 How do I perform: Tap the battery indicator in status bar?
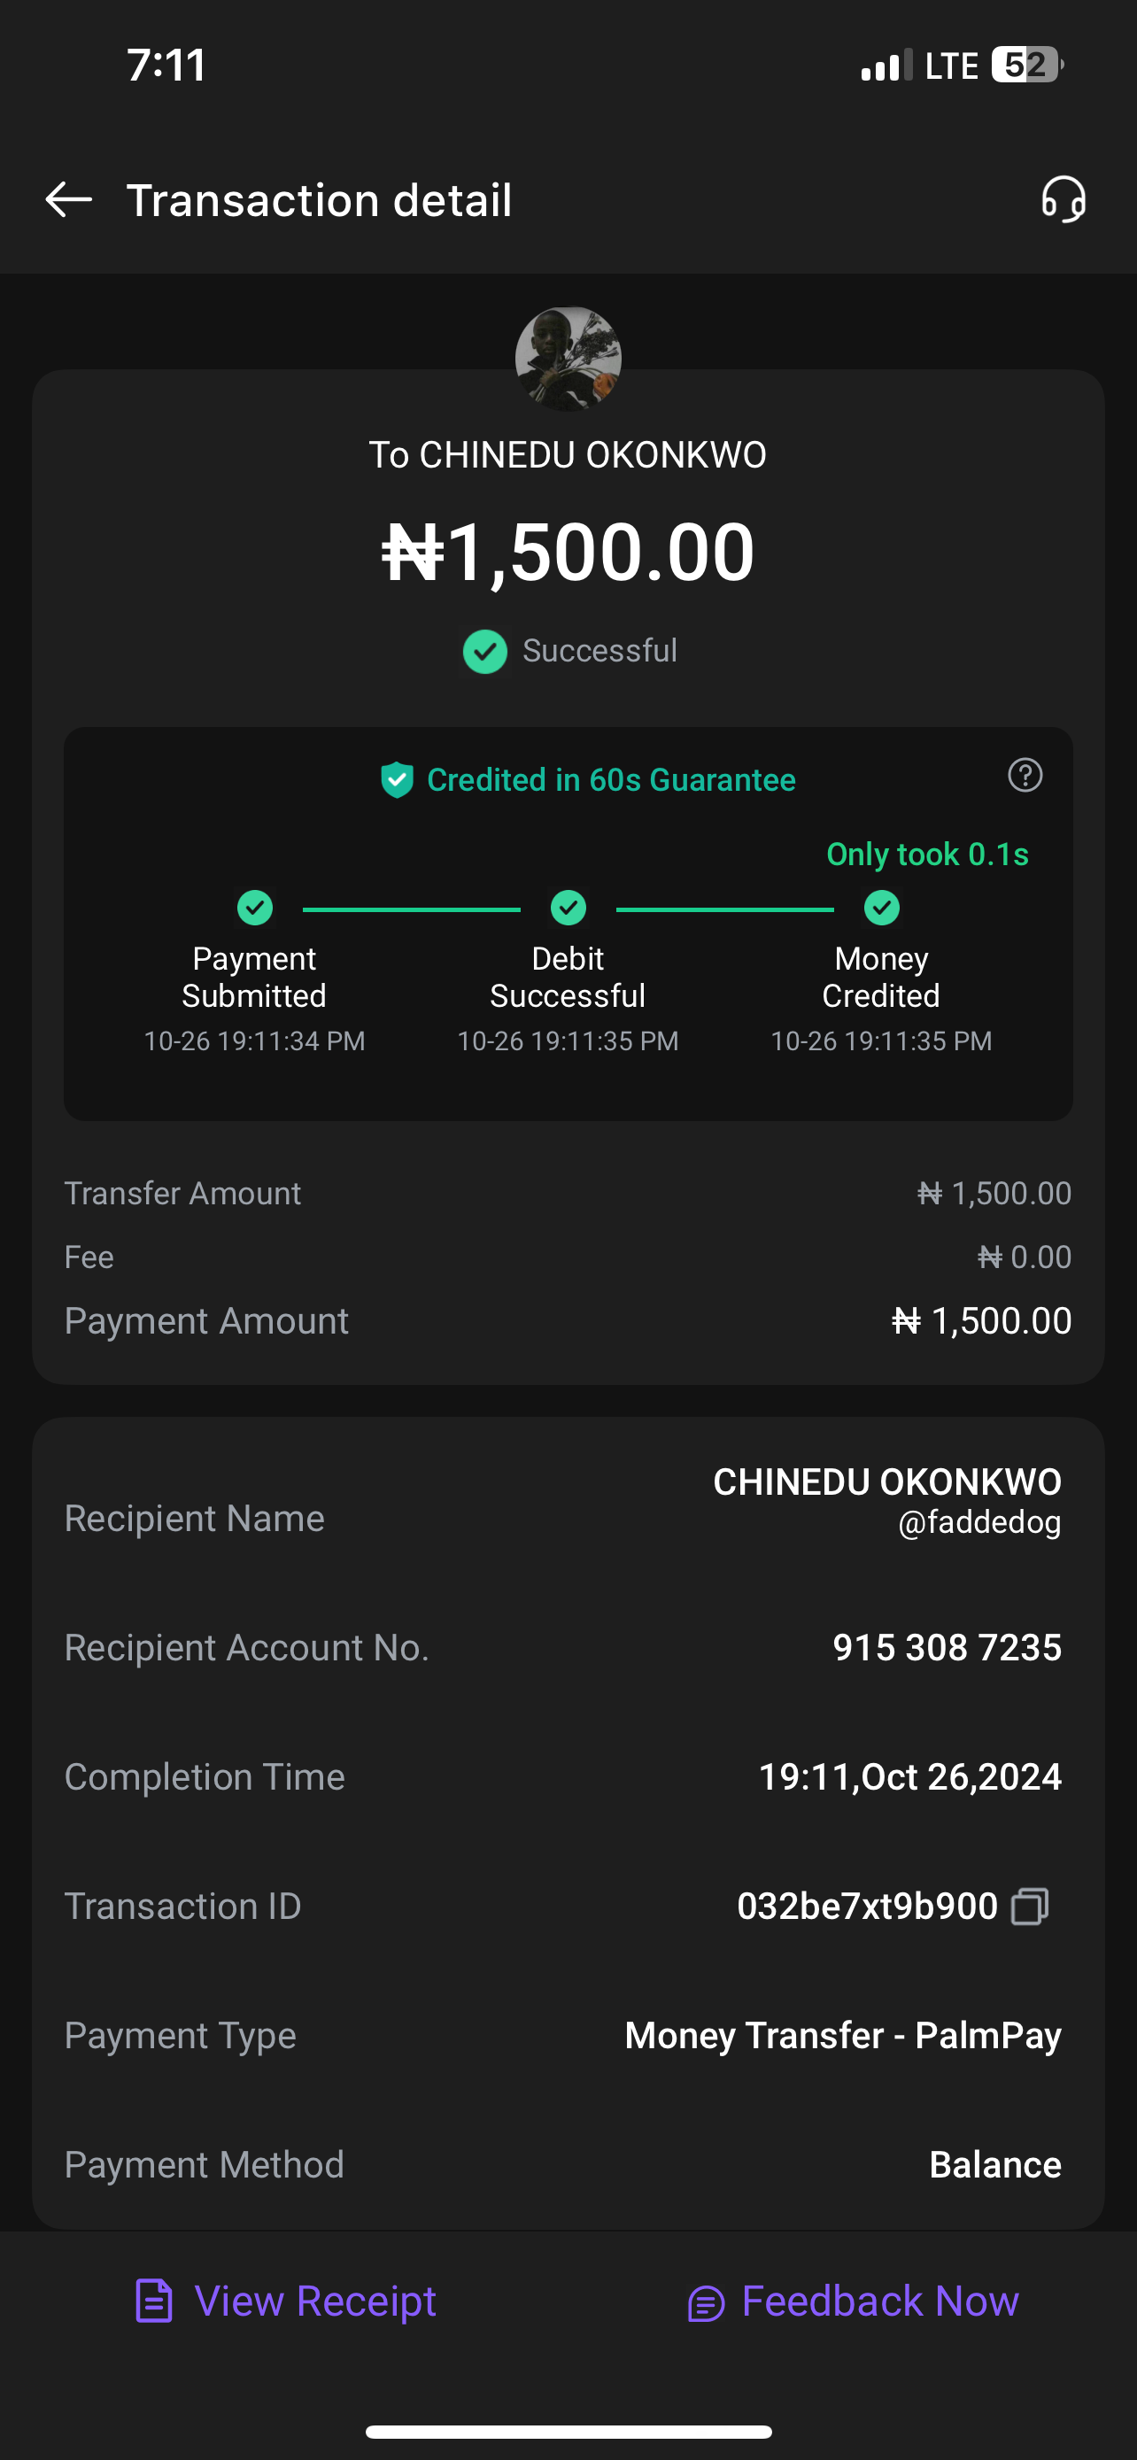(x=1026, y=65)
